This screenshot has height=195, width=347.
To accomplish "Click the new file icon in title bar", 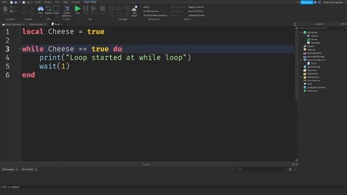I will pos(11,2).
